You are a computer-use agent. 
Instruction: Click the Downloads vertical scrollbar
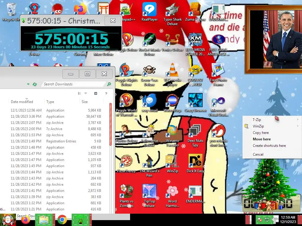pos(111,124)
